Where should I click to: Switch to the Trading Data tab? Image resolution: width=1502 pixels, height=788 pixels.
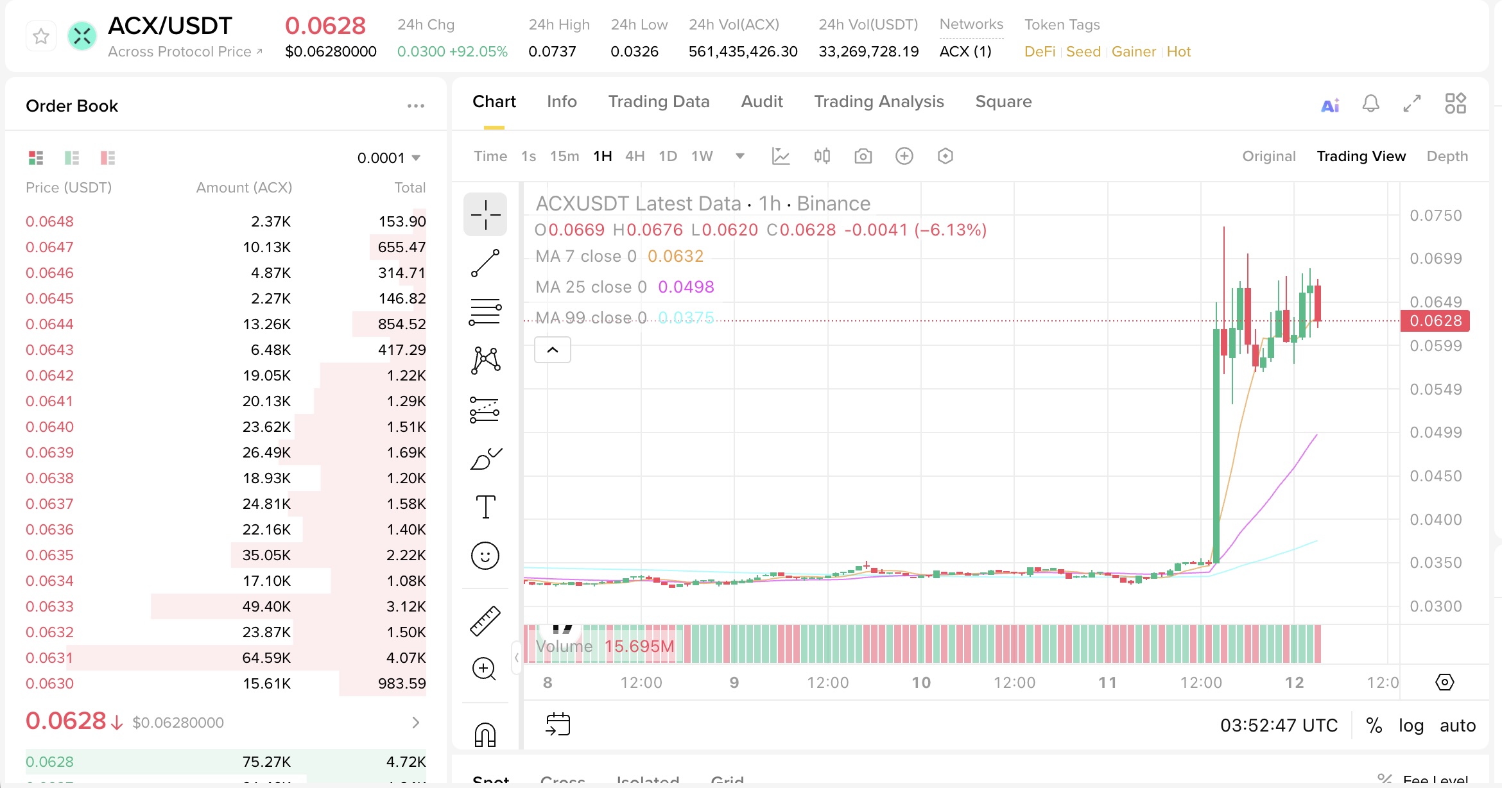click(659, 101)
